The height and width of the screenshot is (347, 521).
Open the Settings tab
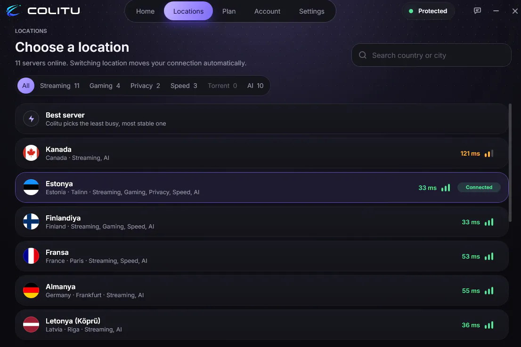coord(312,11)
